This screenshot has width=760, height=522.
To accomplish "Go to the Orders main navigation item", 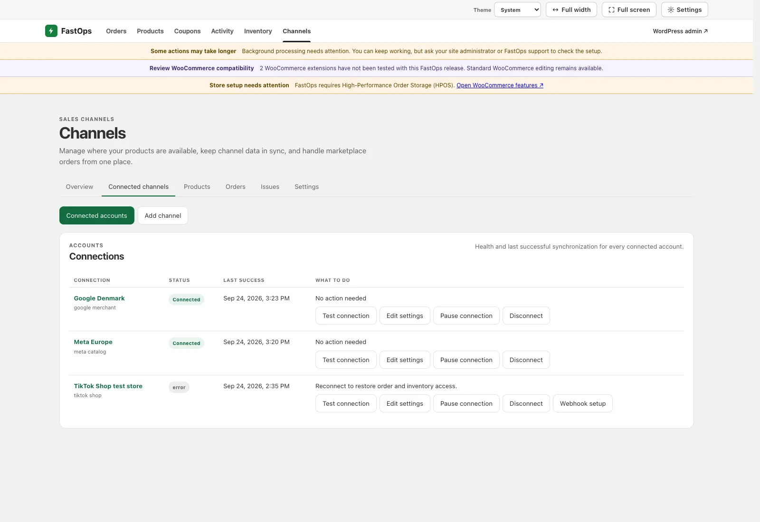I will click(116, 31).
